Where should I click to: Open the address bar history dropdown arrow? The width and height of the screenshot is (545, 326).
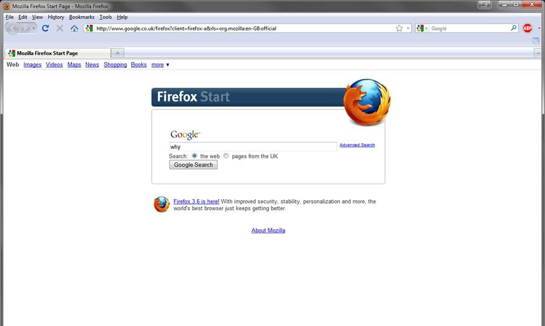pos(408,28)
